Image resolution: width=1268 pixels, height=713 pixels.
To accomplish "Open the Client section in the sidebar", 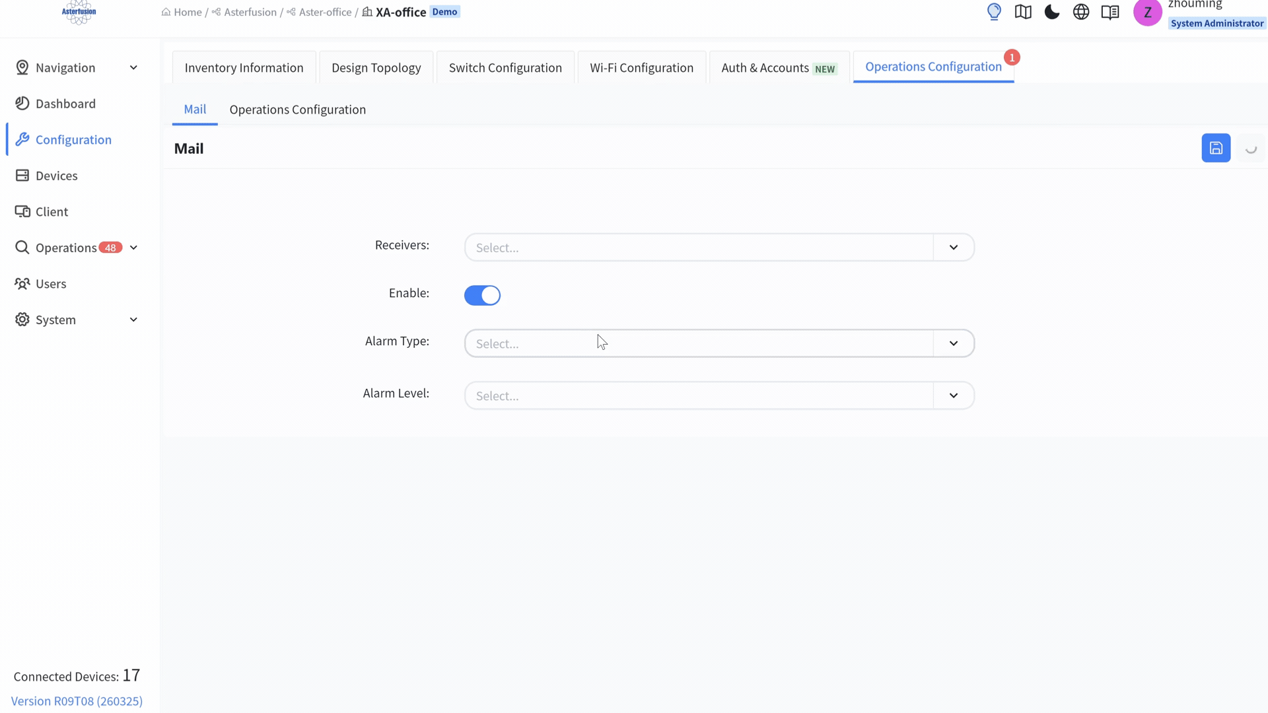I will [x=52, y=211].
